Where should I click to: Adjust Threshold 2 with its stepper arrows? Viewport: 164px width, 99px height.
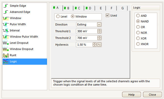[x=99, y=38]
